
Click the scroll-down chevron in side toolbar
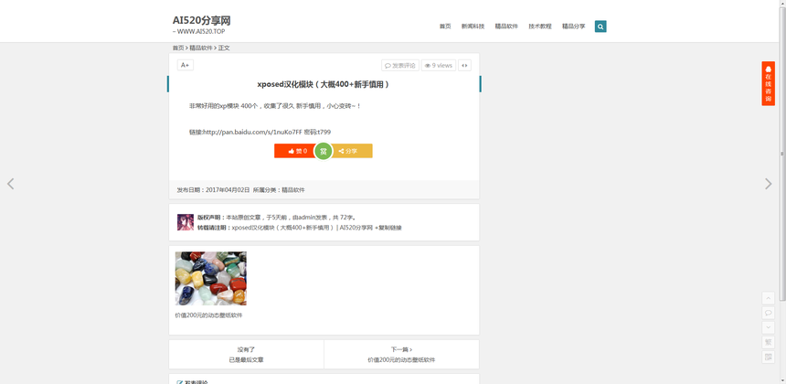click(768, 327)
